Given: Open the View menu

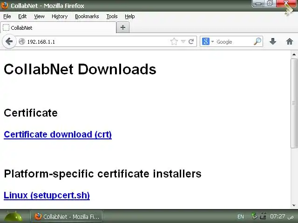Looking at the screenshot, I should click(x=39, y=17).
